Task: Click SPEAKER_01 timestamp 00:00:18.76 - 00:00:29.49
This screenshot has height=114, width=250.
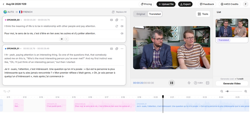Action: tap(36, 49)
